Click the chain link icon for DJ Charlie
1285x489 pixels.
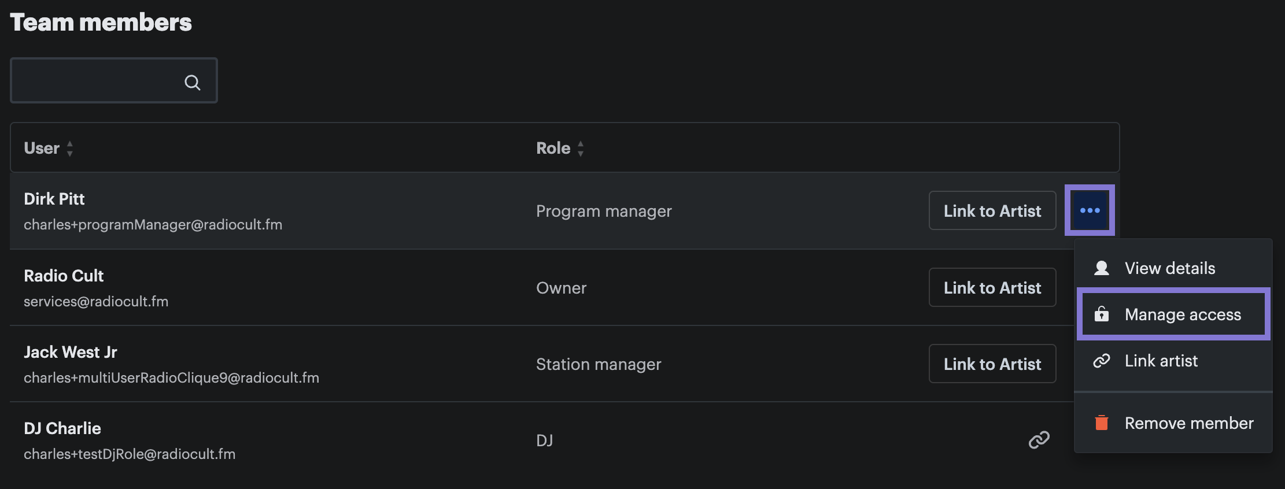tap(1039, 440)
